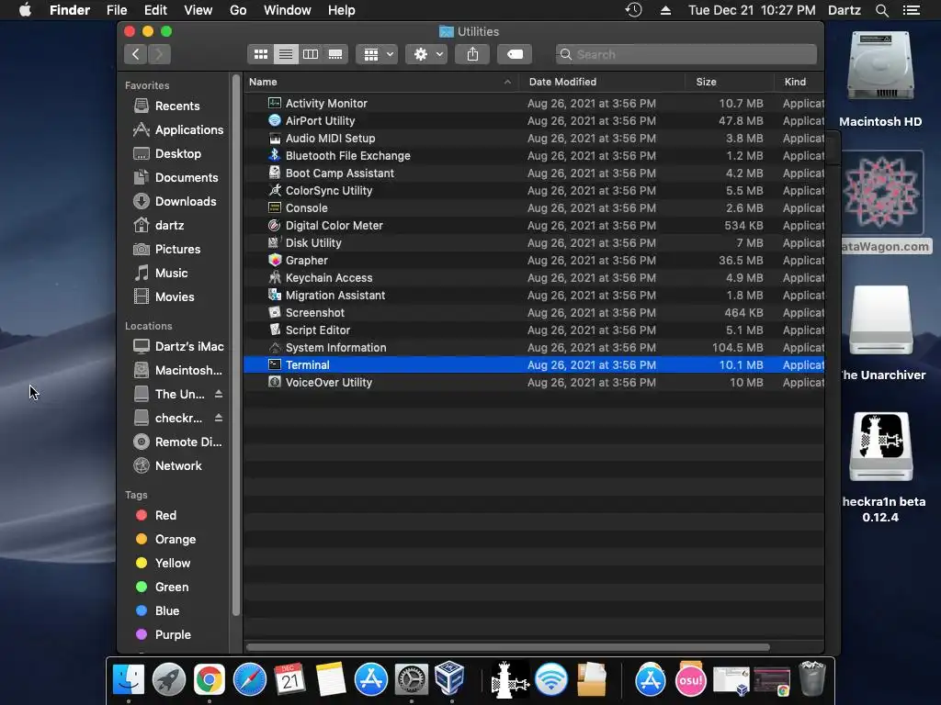This screenshot has width=941, height=705.
Task: Open Recents in the sidebar
Action: (177, 106)
